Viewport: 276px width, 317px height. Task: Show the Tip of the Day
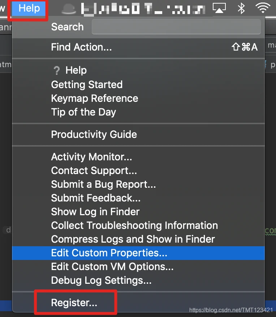[83, 112]
